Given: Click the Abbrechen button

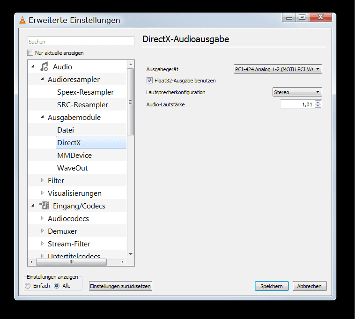Looking at the screenshot, I should coord(310,286).
